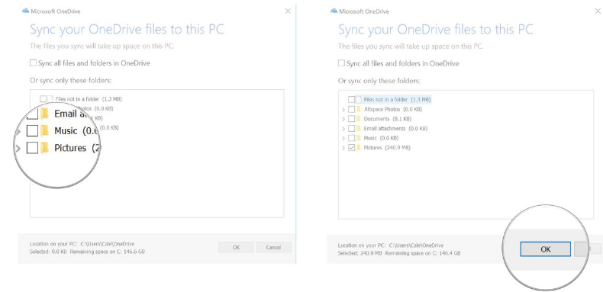This screenshot has height=292, width=603.
Task: Click the OneDrive cloud icon in right dialog
Action: pyautogui.click(x=334, y=11)
